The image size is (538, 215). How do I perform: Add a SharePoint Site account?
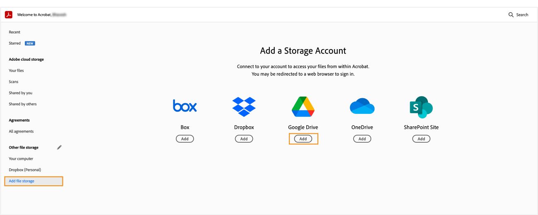pos(421,139)
